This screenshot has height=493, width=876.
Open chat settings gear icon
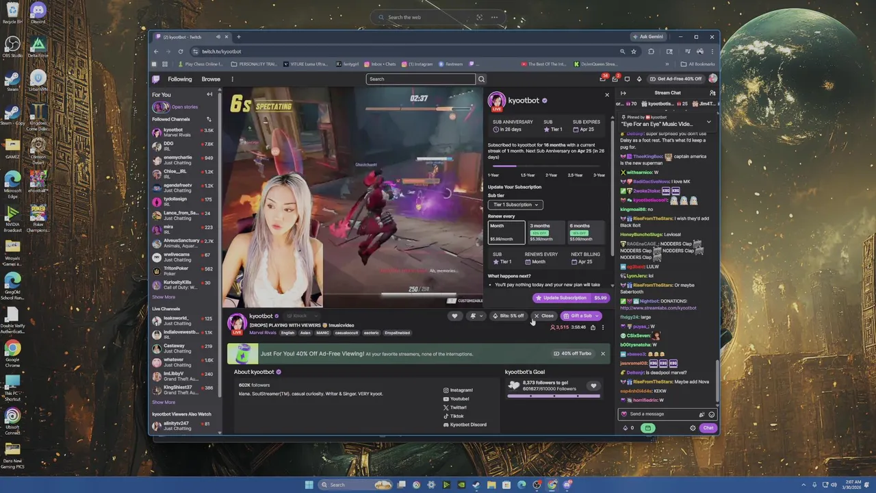tap(693, 428)
